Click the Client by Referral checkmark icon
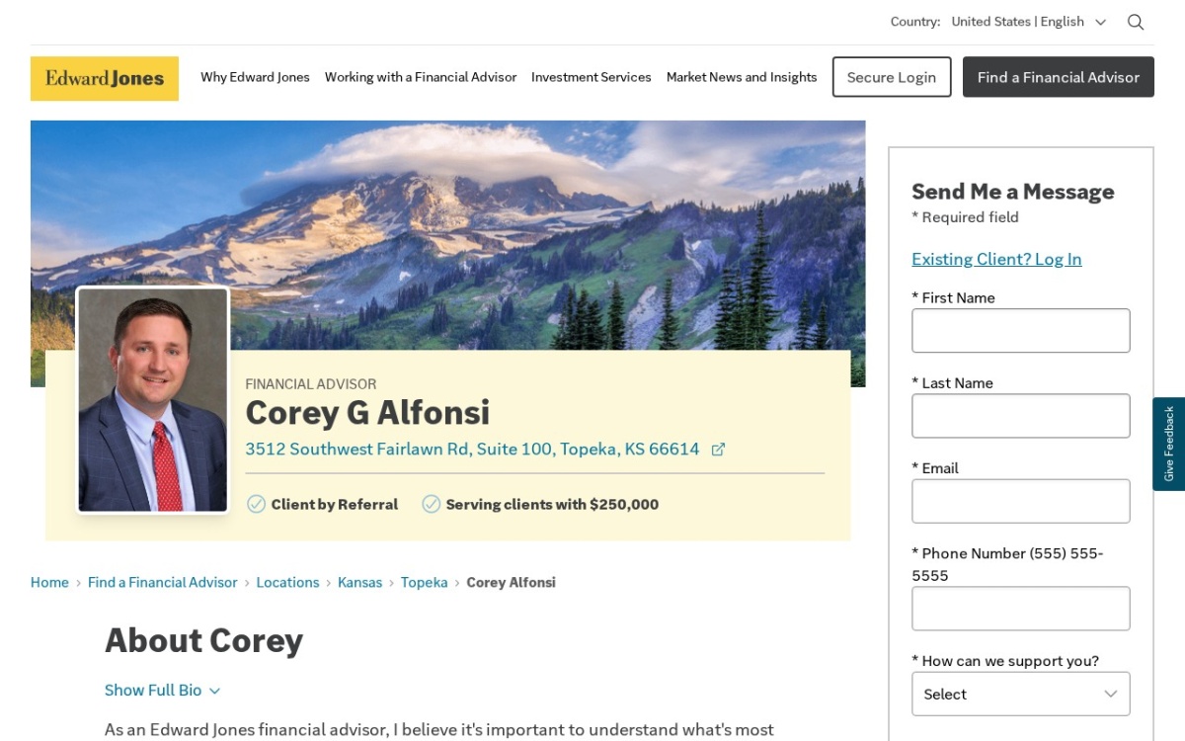The height and width of the screenshot is (741, 1185). coord(256,504)
